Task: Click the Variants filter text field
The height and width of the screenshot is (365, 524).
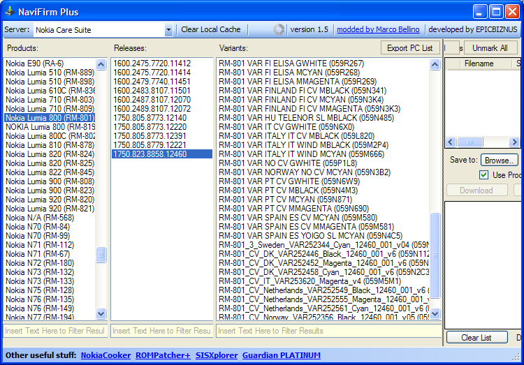Action: pos(329,331)
